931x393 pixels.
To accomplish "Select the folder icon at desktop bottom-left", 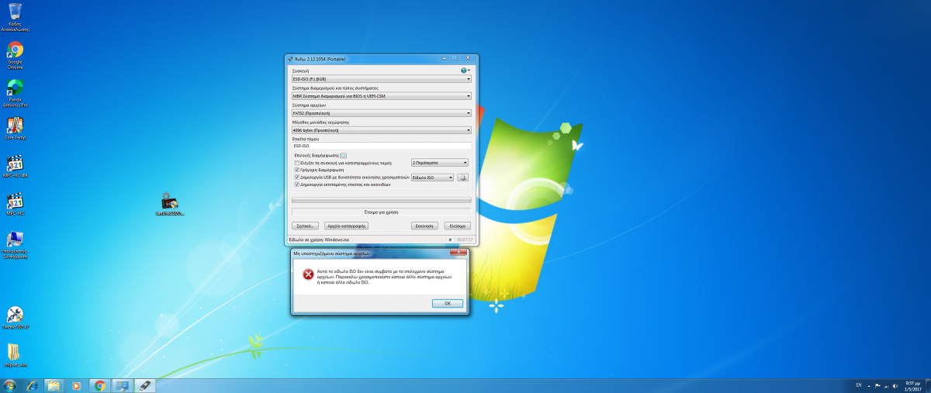I will tap(15, 354).
